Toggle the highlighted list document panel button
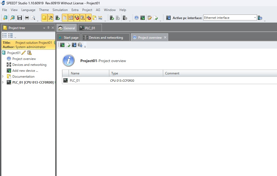 coord(65,18)
